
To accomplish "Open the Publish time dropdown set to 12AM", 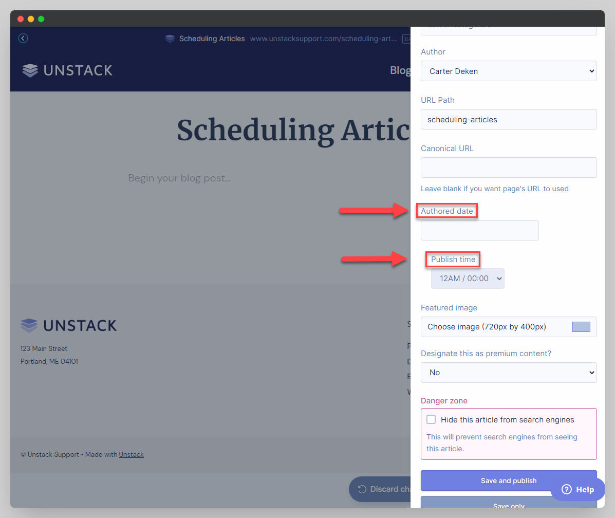I will 467,278.
